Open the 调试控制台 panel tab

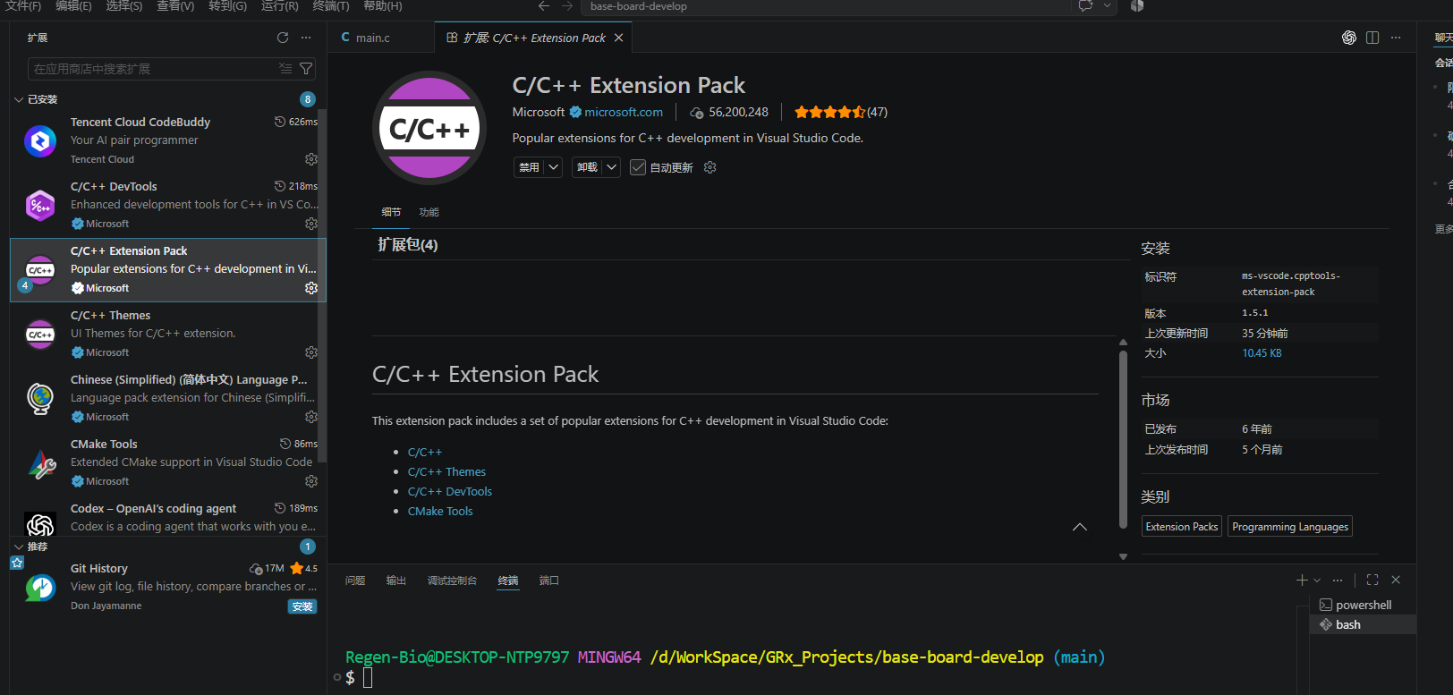(452, 581)
